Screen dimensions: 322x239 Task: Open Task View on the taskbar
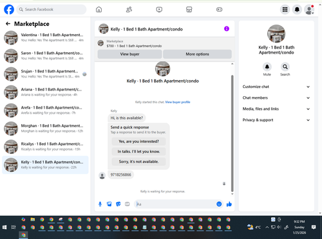point(14,227)
